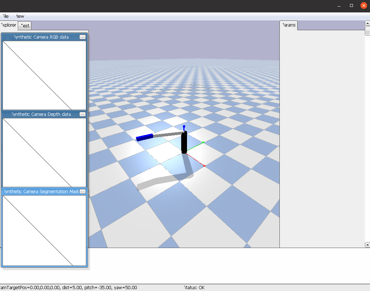
Task: Select the Explorer tab
Action: pyautogui.click(x=8, y=25)
